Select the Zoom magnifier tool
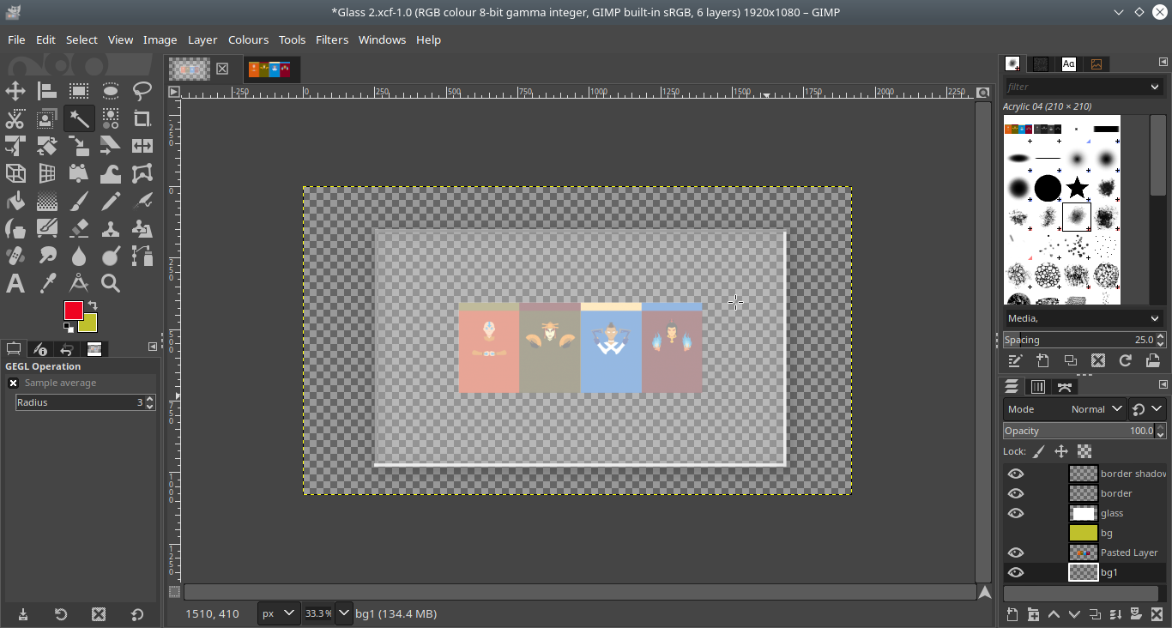This screenshot has height=628, width=1172. (x=111, y=283)
